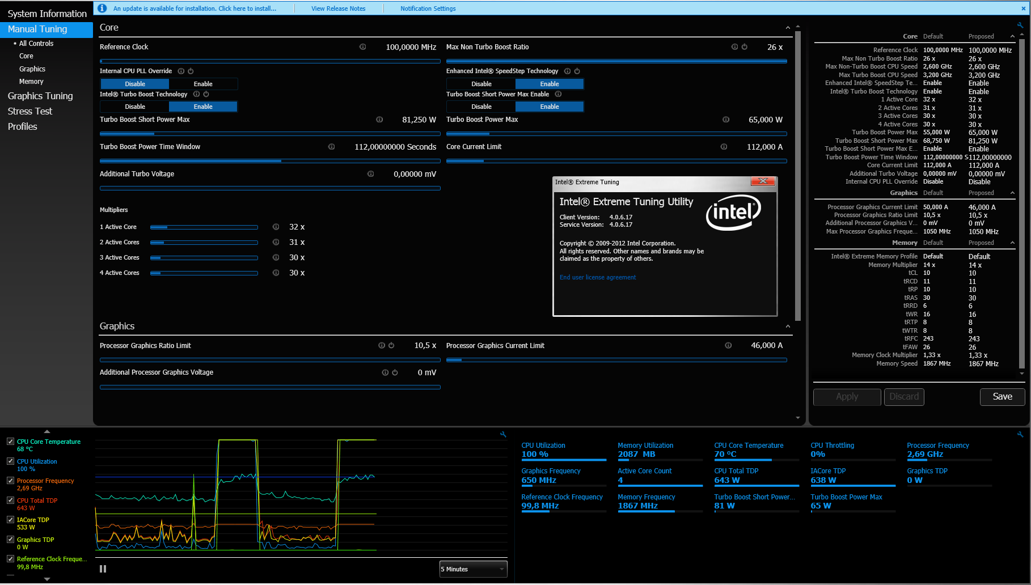1031x585 pixels.
Task: Open Notification Settings link
Action: tap(428, 9)
